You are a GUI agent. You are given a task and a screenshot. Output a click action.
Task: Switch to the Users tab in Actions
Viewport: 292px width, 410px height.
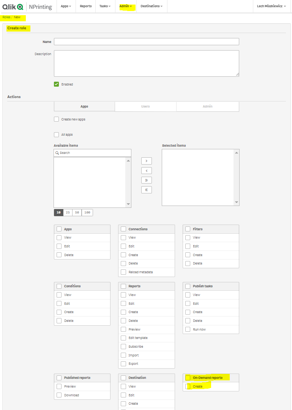click(145, 106)
